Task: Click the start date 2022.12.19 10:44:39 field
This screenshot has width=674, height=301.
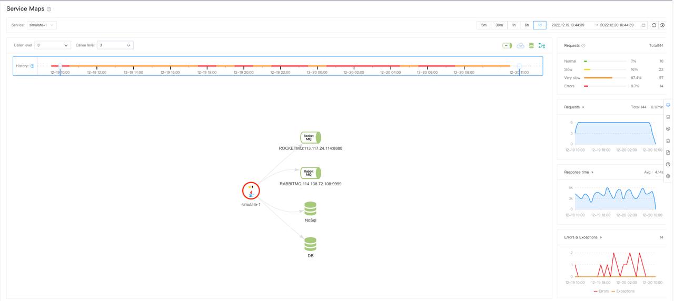Action: click(568, 25)
